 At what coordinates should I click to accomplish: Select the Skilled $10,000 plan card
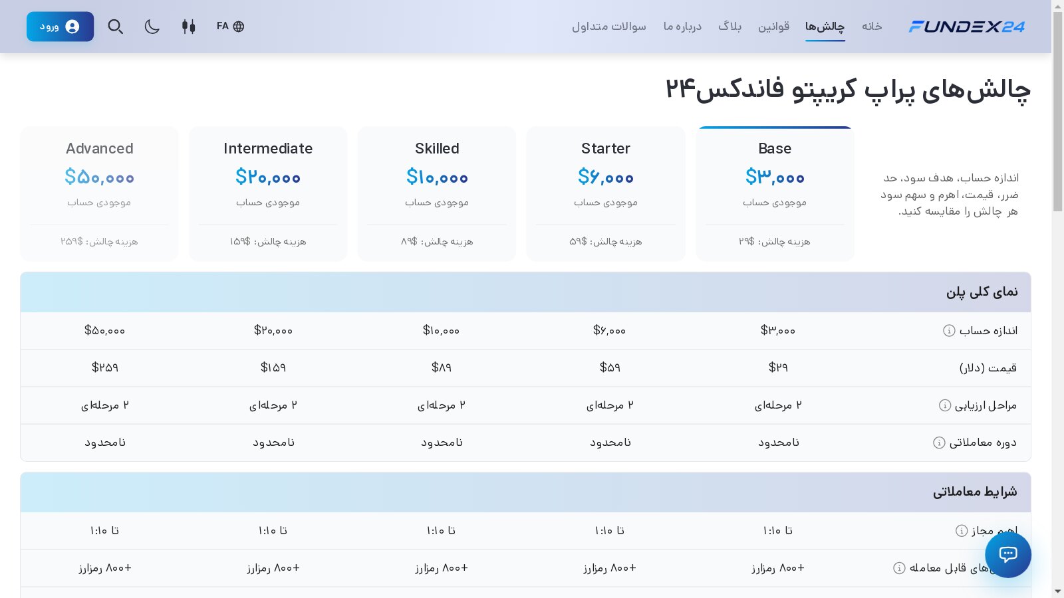pos(437,193)
